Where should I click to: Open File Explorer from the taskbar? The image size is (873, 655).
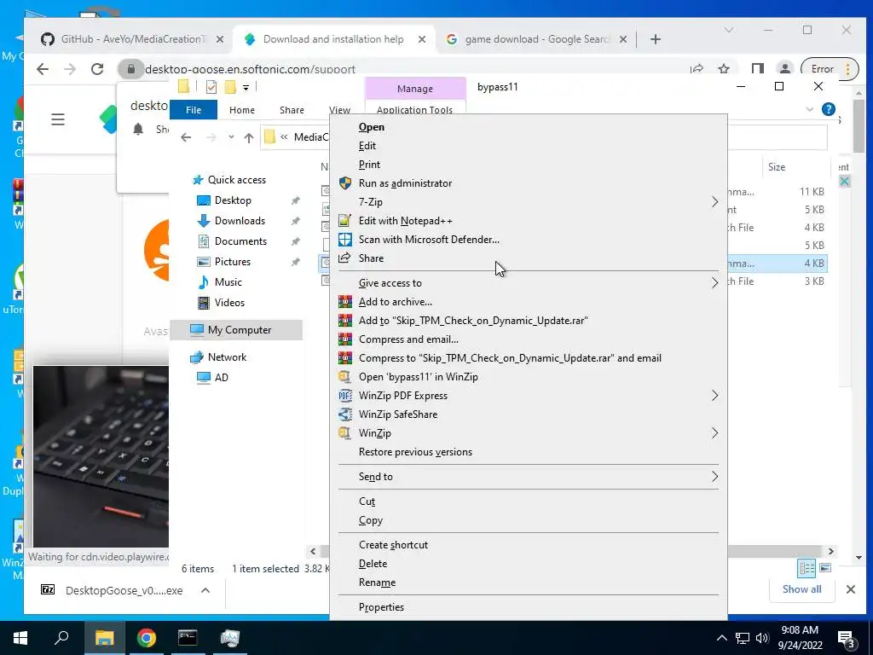tap(104, 638)
